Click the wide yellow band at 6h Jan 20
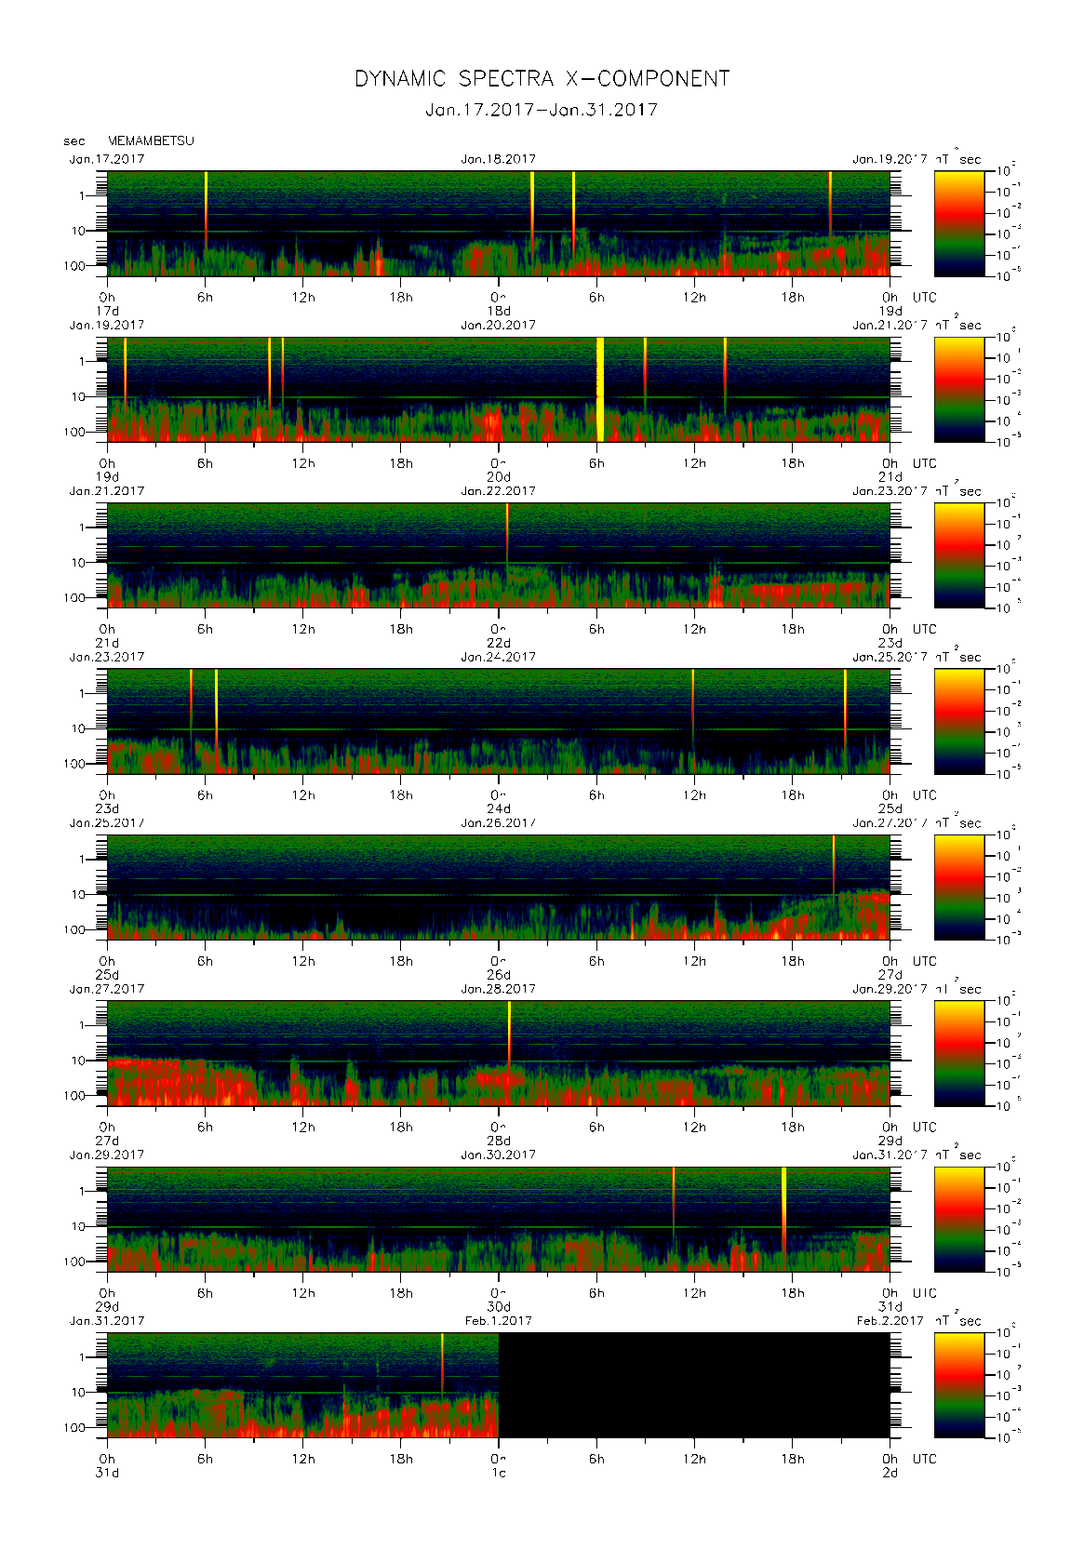The height and width of the screenshot is (1562, 1084). [x=600, y=389]
